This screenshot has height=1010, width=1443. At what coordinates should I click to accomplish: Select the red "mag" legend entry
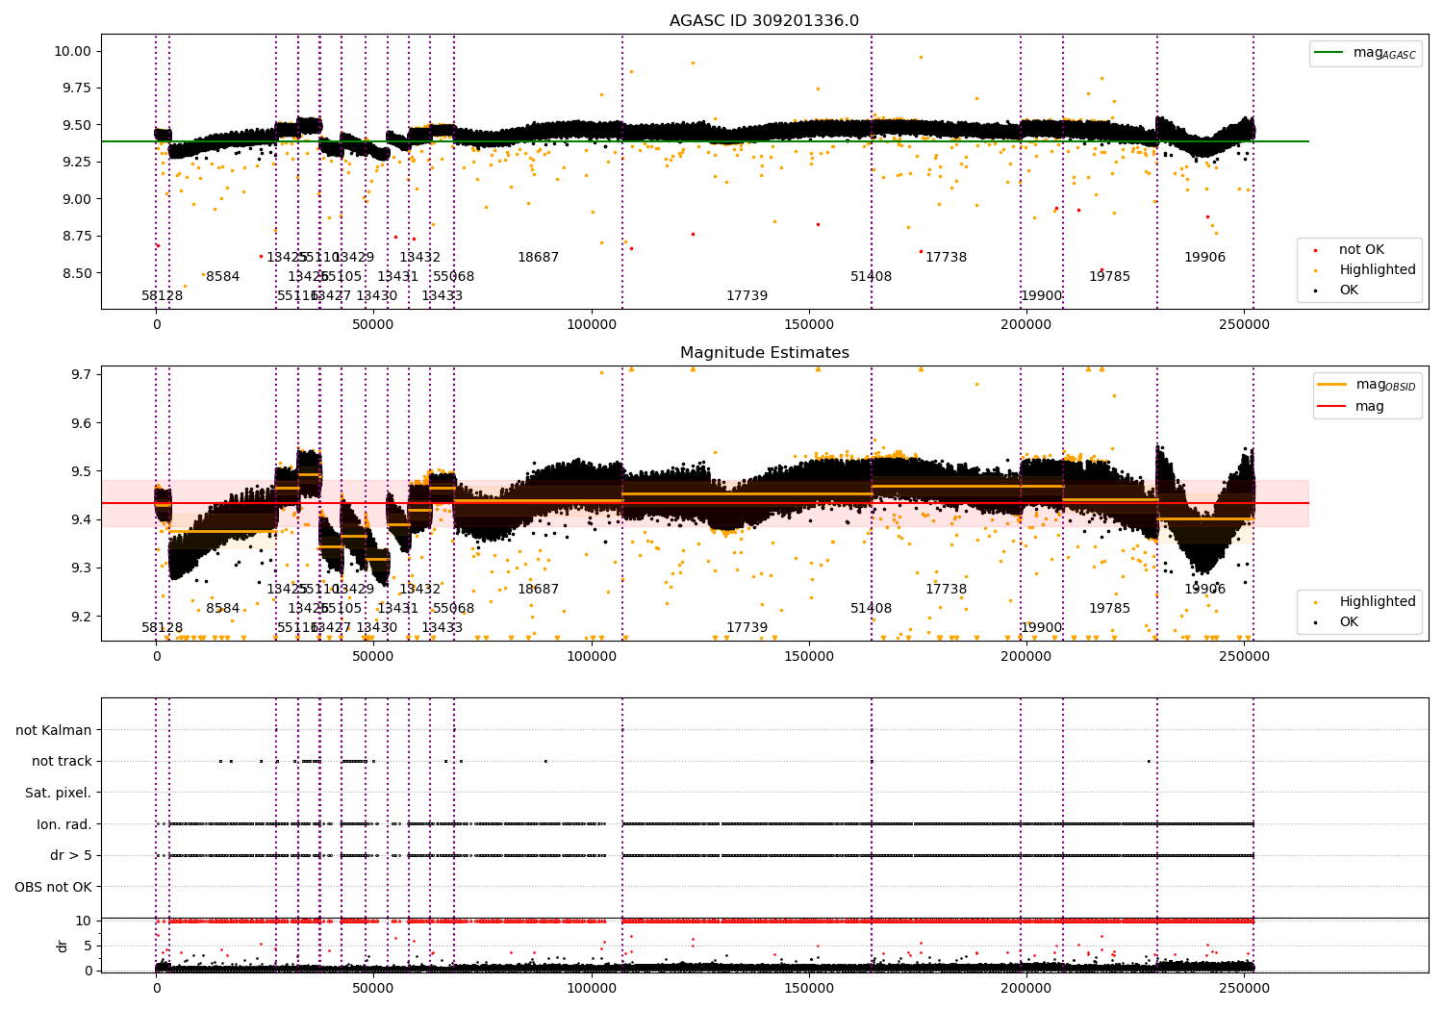pos(1351,407)
